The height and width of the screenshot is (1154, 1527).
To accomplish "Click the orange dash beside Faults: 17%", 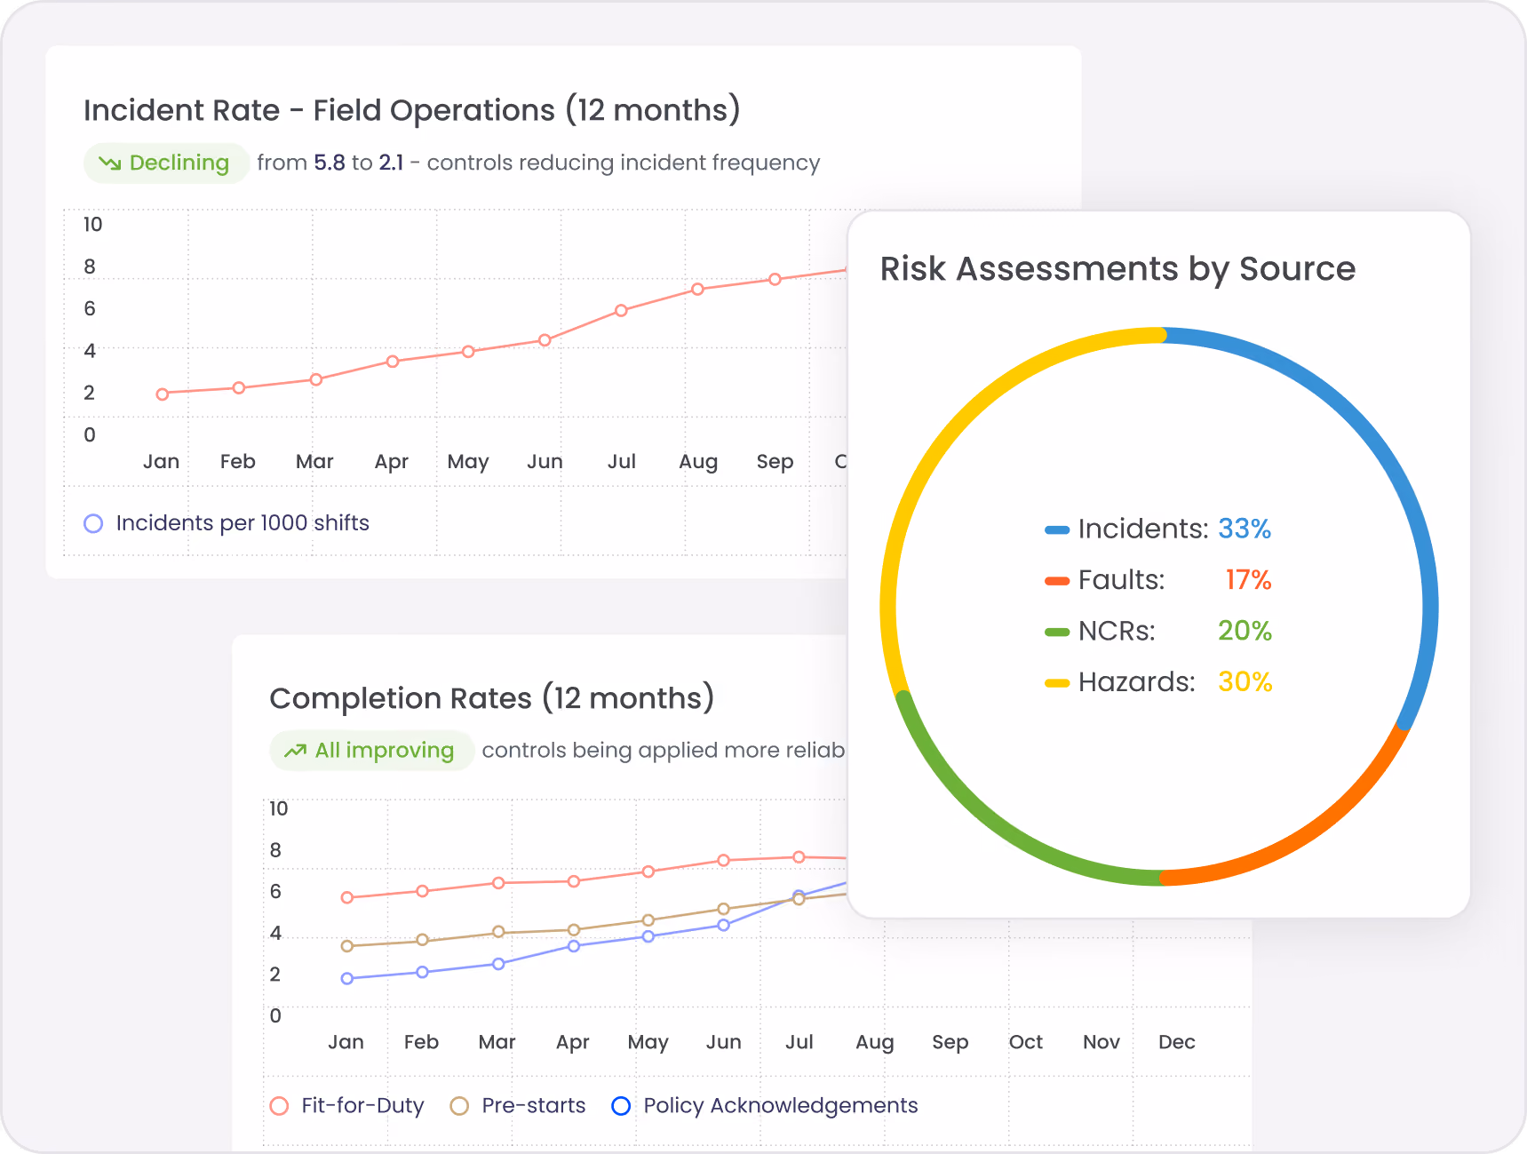I will coord(1057,581).
